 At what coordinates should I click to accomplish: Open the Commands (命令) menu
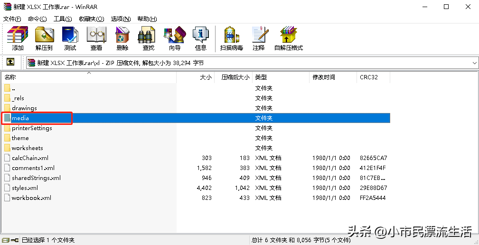coord(38,19)
